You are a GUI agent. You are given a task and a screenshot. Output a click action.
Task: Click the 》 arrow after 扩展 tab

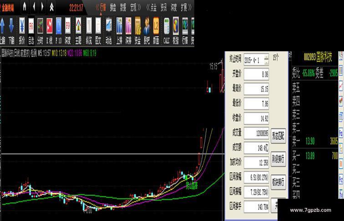tap(190, 8)
